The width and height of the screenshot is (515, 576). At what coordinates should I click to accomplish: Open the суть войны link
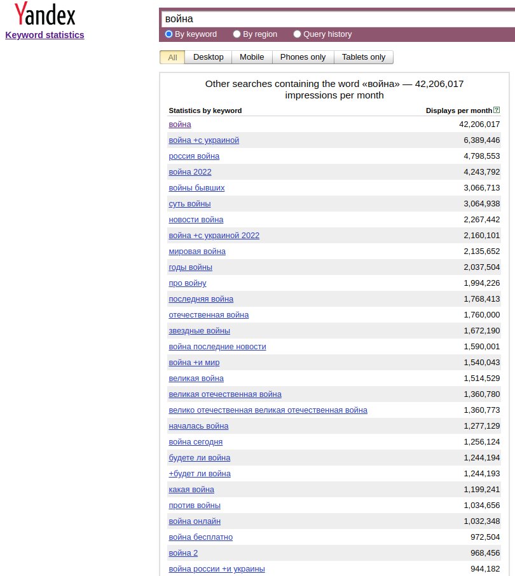coord(190,204)
